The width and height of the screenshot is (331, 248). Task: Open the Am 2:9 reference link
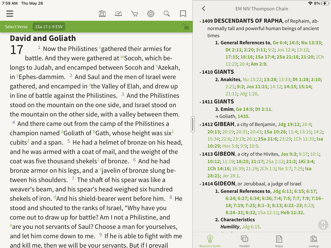pyautogui.click(x=258, y=64)
